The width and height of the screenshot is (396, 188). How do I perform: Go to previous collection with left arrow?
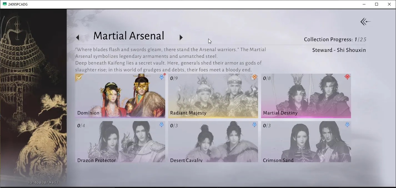click(78, 37)
